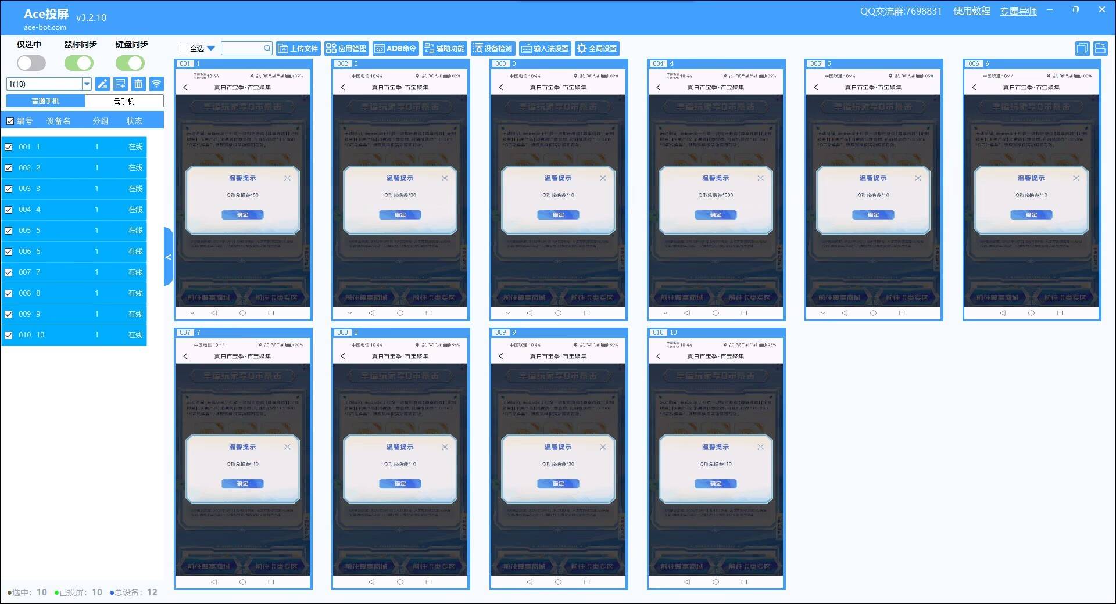
Task: Click the home circle on device 006 navigation bar
Action: 1031,313
